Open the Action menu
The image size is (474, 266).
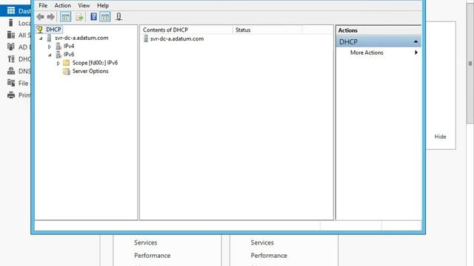pyautogui.click(x=62, y=5)
